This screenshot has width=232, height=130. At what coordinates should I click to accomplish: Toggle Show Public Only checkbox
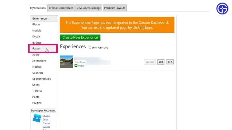pyautogui.click(x=90, y=47)
